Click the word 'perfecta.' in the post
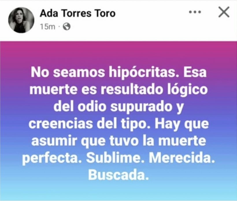The image size is (237, 201). 52,159
